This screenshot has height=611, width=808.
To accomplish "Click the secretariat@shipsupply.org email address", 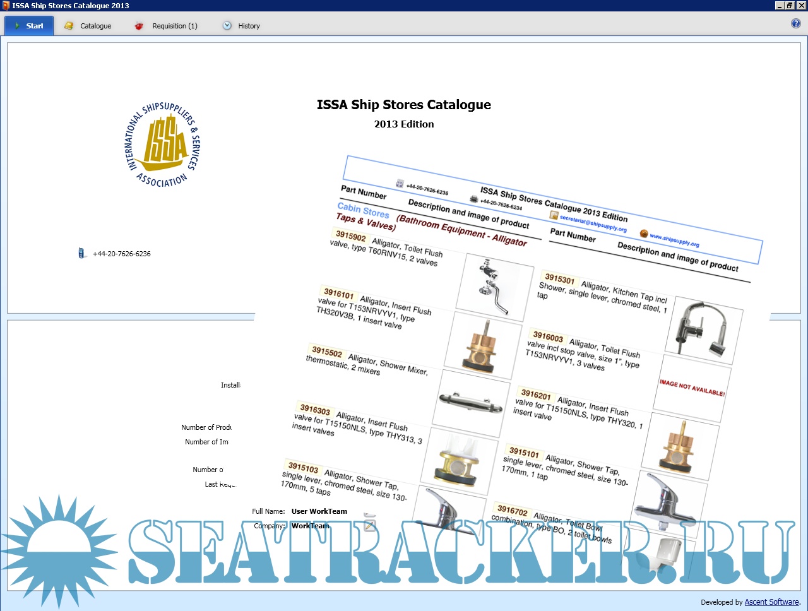I will click(x=593, y=224).
